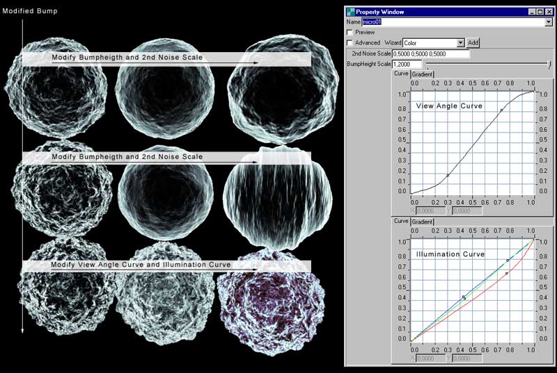This screenshot has width=557, height=373.
Task: Click the Property Window title bar icon
Action: [351, 12]
